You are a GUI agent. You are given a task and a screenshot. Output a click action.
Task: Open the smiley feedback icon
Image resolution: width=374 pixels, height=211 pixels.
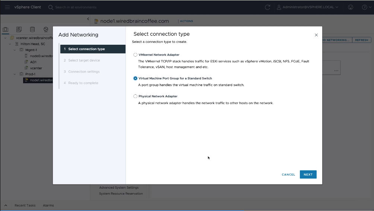pyautogui.click(x=350, y=7)
